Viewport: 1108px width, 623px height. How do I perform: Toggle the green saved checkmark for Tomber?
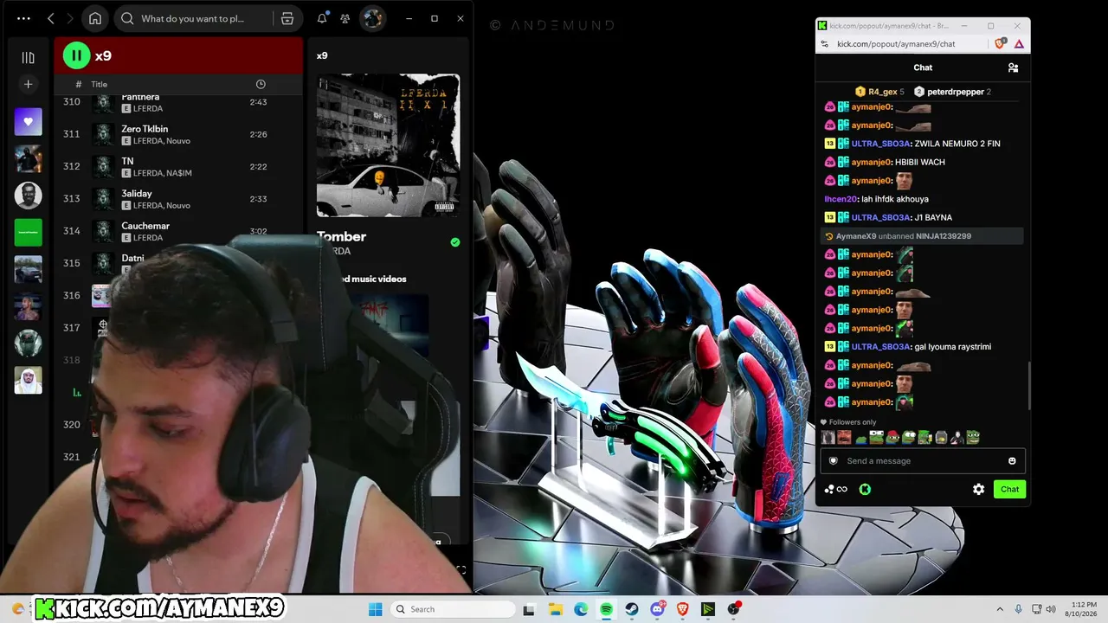point(455,242)
